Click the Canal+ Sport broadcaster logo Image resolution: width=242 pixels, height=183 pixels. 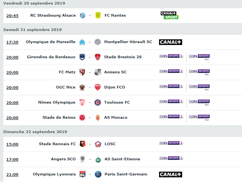[169, 16]
